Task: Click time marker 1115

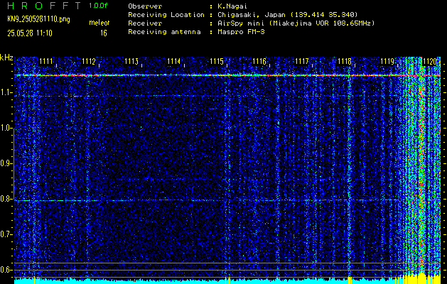Action: [x=217, y=61]
